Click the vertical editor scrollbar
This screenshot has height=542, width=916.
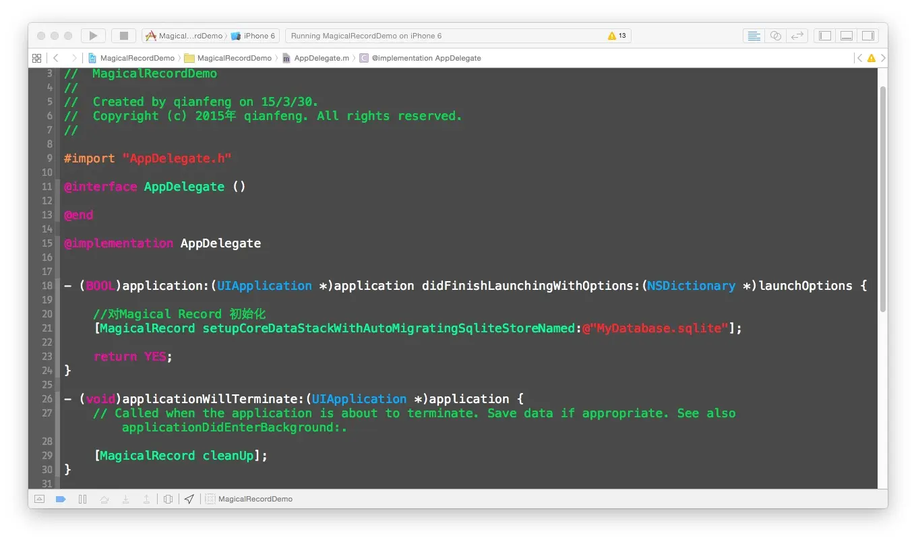tap(883, 199)
